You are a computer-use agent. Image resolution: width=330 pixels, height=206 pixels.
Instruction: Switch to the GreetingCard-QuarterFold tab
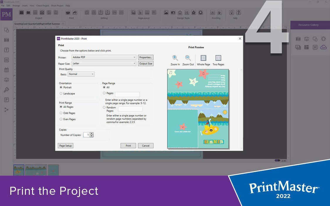pos(37,24)
